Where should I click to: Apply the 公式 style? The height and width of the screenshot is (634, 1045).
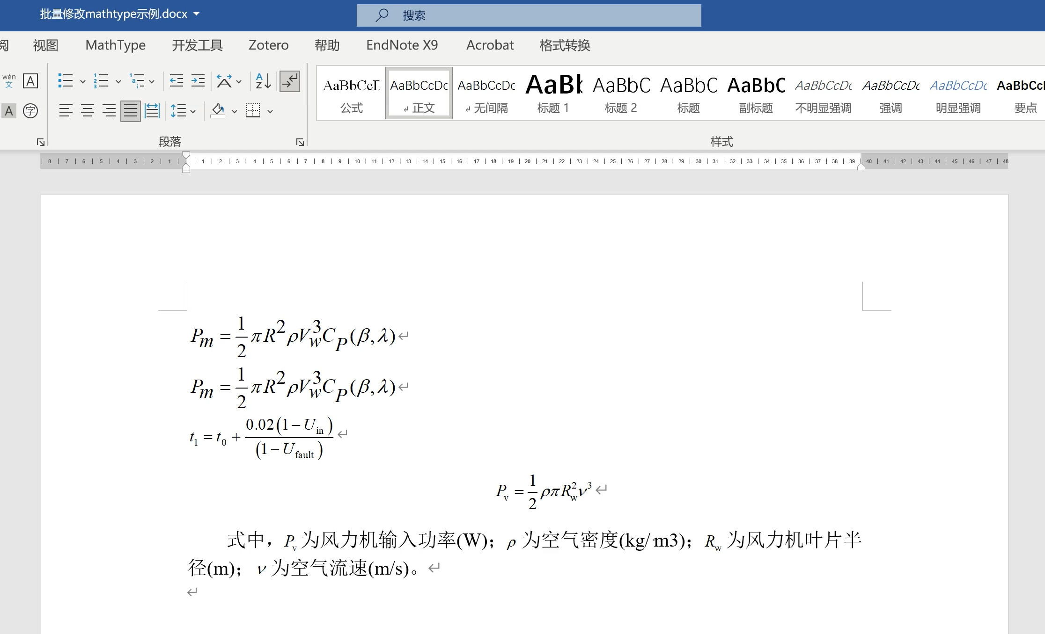point(351,94)
